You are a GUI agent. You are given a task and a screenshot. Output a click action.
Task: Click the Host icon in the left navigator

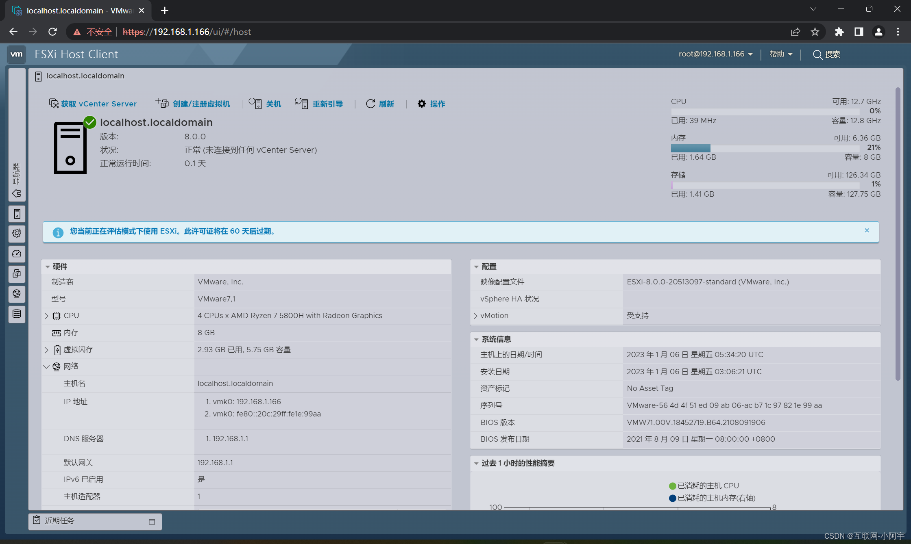17,214
